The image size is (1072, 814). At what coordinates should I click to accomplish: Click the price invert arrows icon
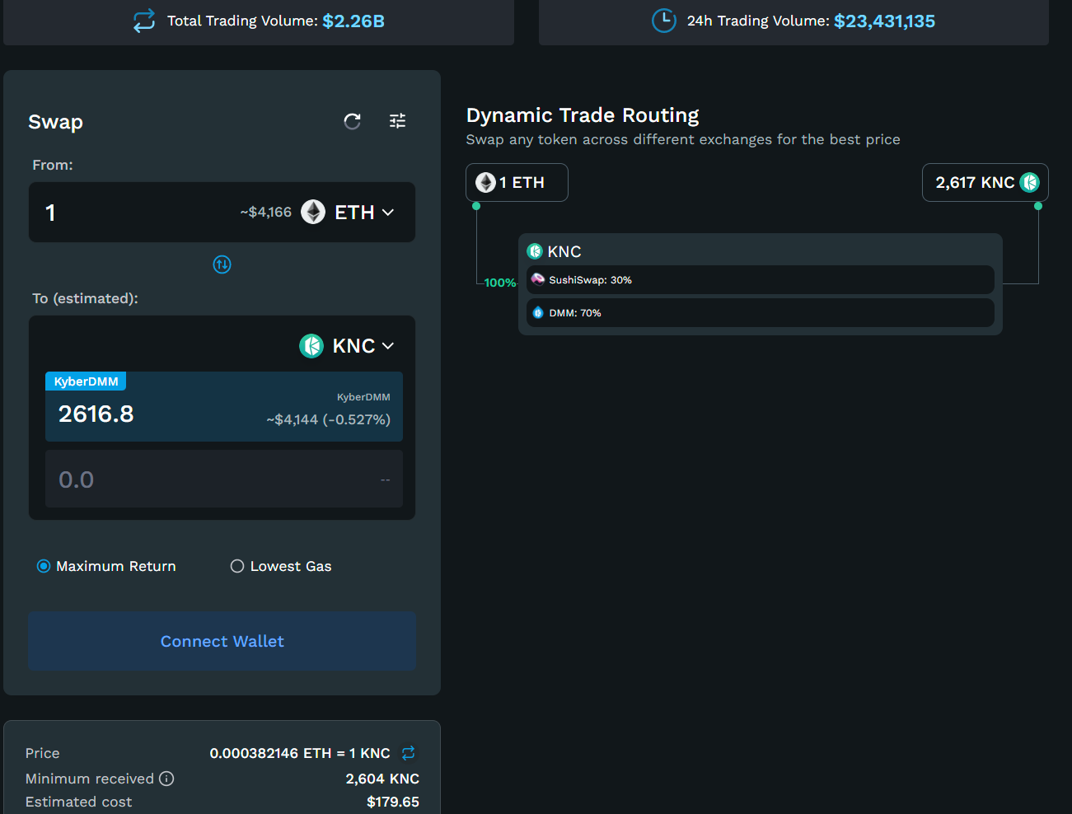pos(408,753)
